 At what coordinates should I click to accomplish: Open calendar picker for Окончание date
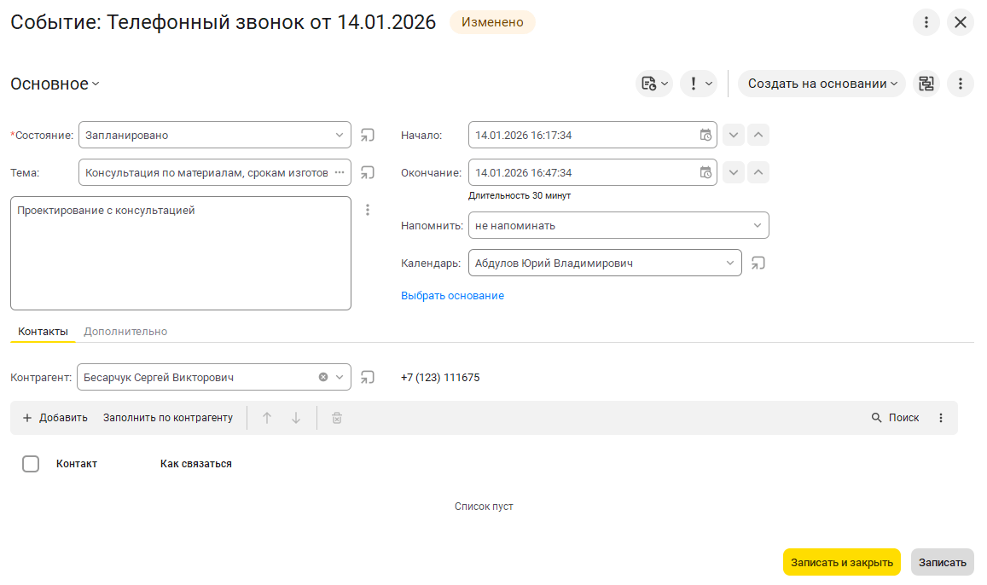pos(705,172)
